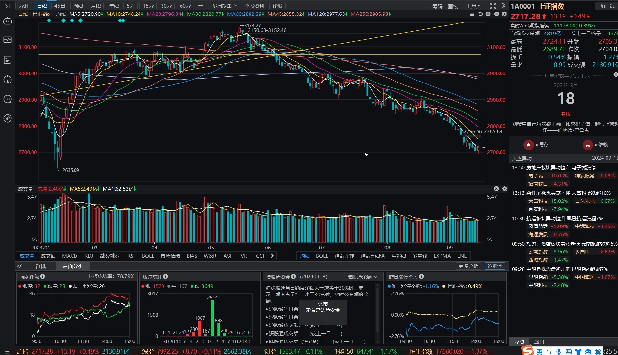Screen dimensions: 618x355
Task: Zoom in the K-line chart with the plus icon
Action: click(x=488, y=14)
